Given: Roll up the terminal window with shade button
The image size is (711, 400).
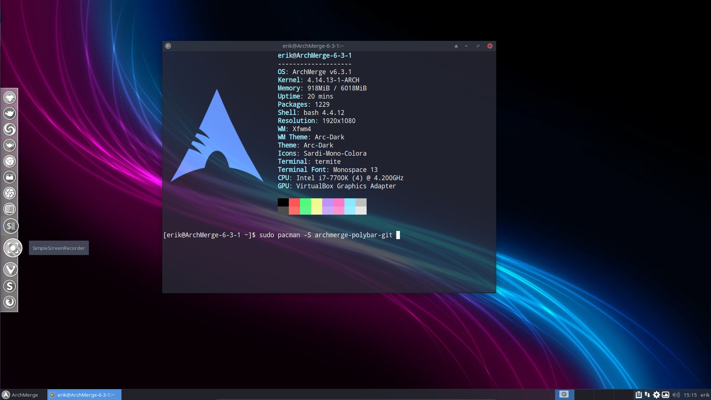Looking at the screenshot, I should pyautogui.click(x=456, y=46).
